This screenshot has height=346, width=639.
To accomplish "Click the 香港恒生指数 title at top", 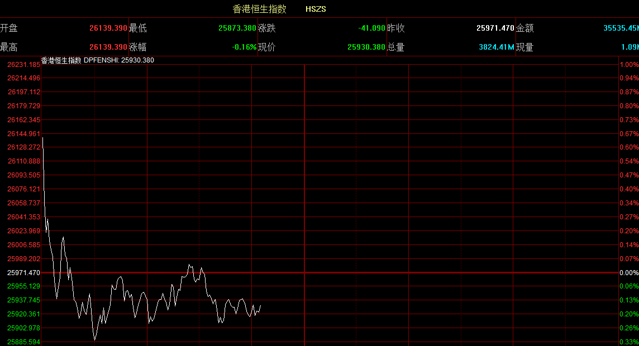I will coord(259,9).
